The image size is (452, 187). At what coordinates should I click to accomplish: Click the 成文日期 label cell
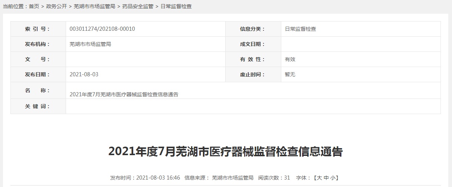[253, 44]
